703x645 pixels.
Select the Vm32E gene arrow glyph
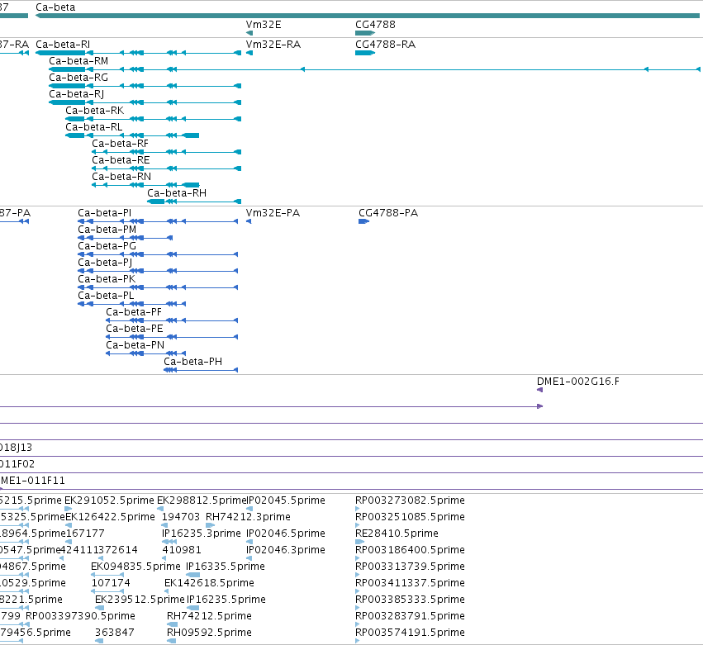pos(249,33)
